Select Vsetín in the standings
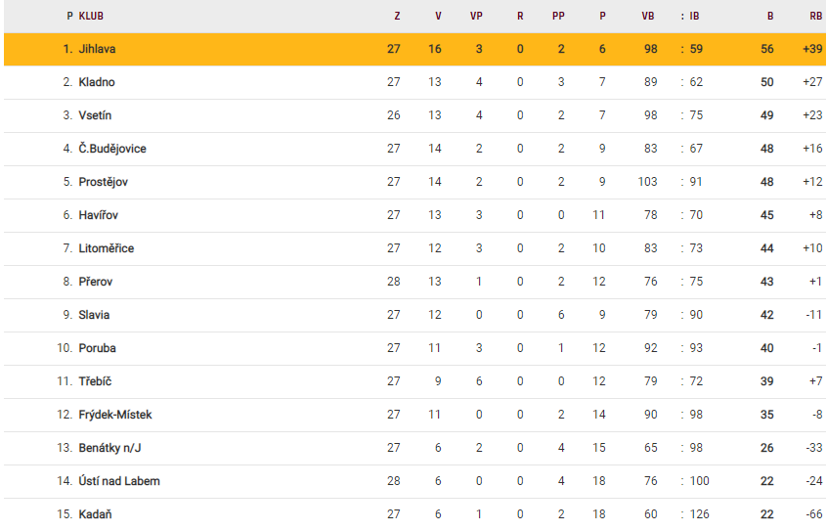Image resolution: width=827 pixels, height=531 pixels. pyautogui.click(x=95, y=115)
